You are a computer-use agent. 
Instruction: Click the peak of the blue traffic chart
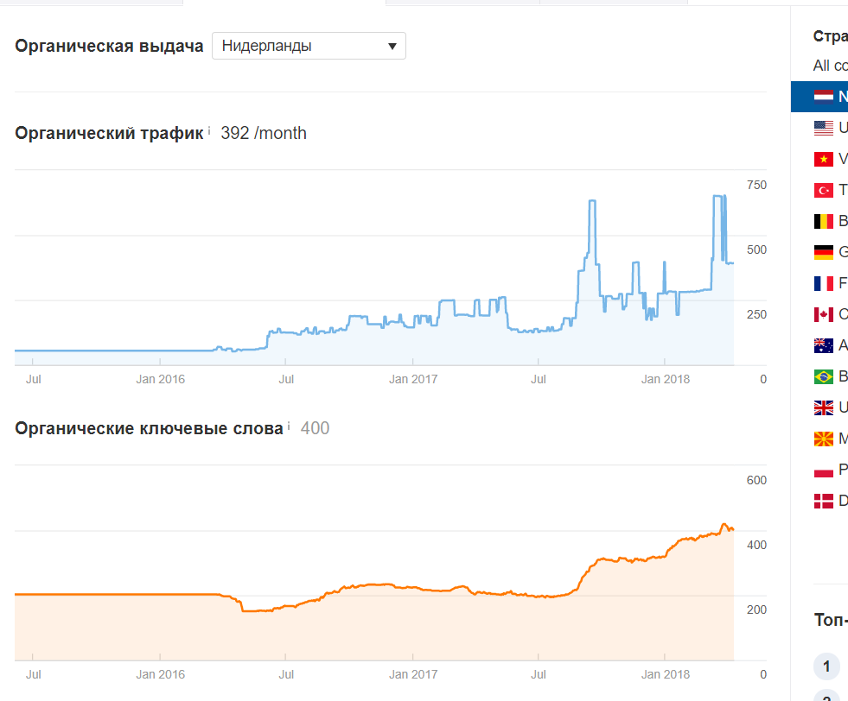[717, 197]
